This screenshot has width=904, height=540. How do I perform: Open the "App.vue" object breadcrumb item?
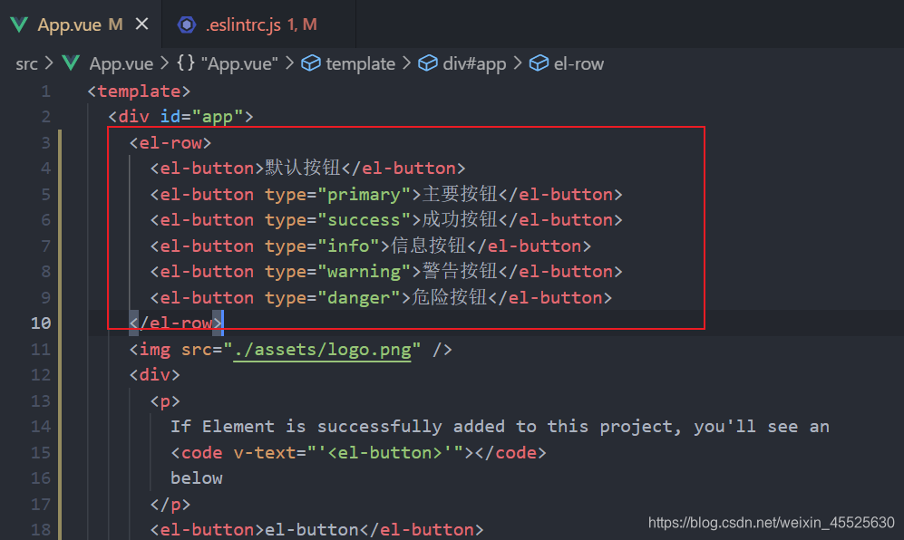click(239, 63)
